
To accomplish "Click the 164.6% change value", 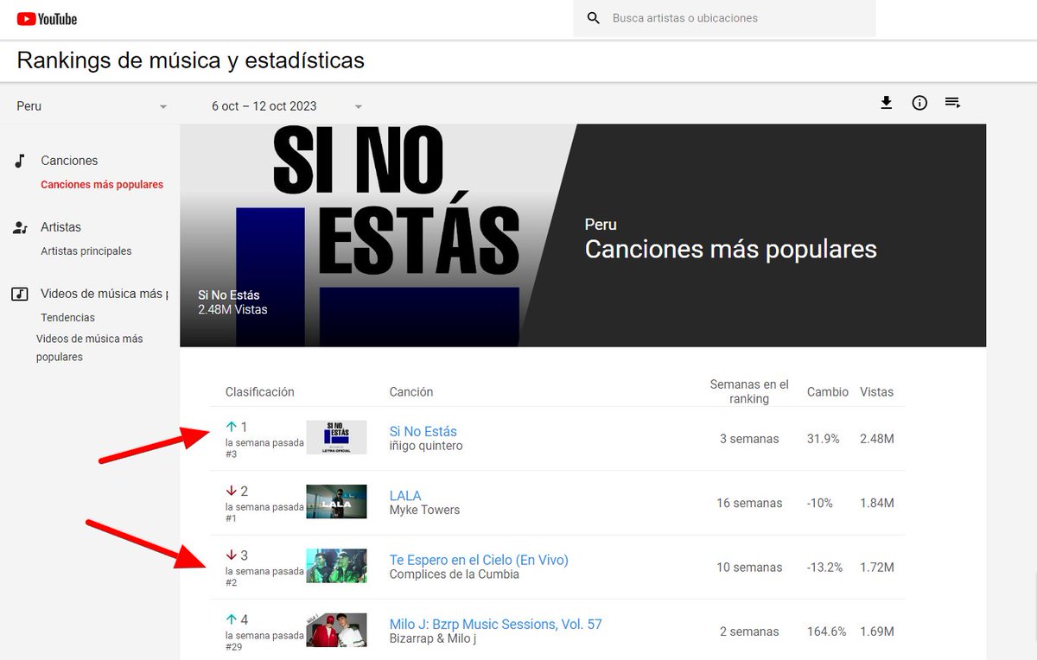I will click(827, 631).
